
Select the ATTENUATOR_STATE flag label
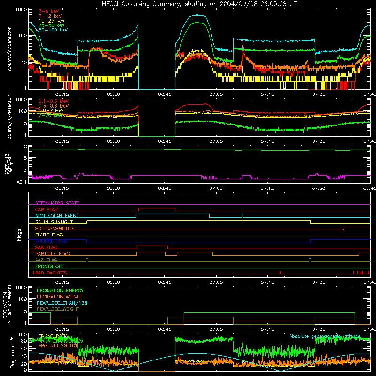(57, 203)
